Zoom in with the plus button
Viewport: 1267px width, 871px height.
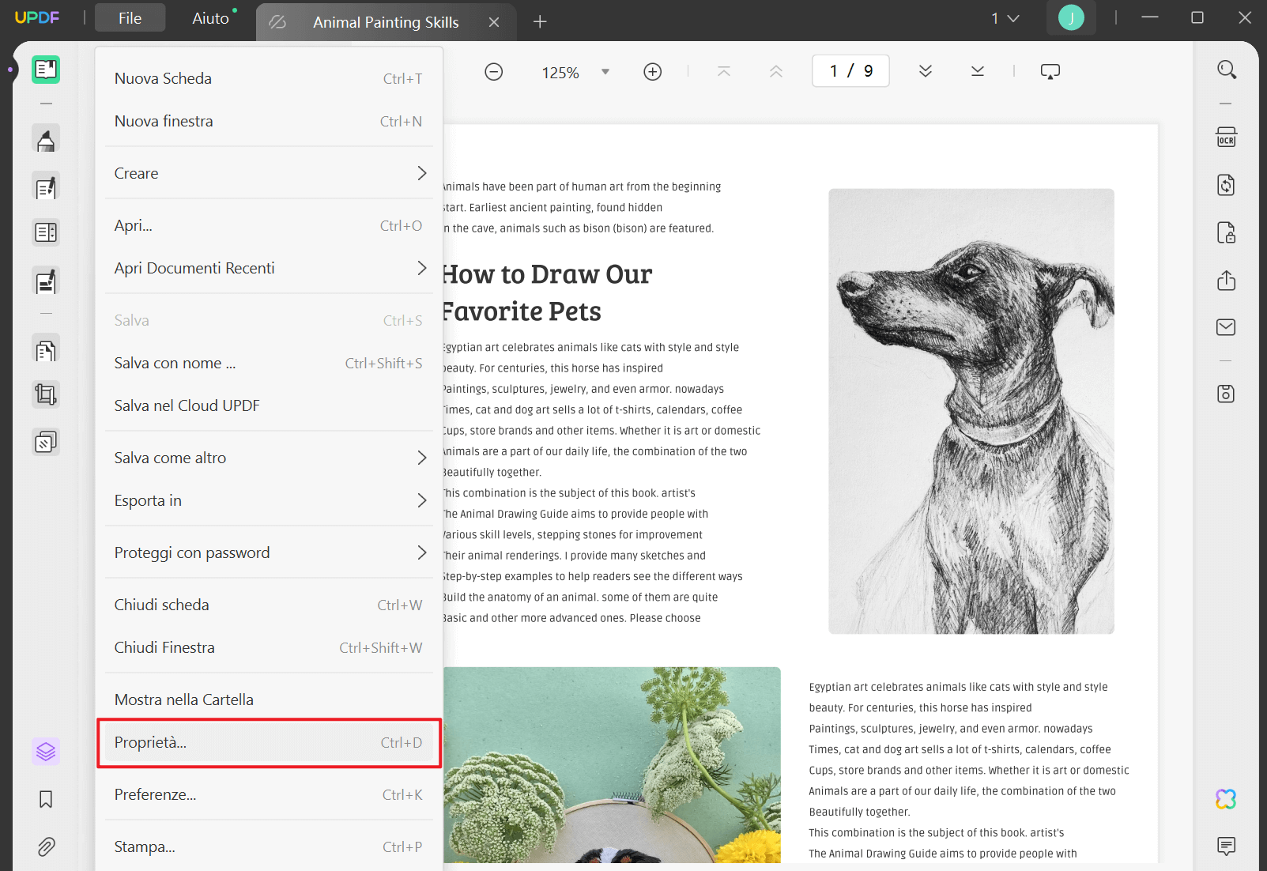(652, 72)
